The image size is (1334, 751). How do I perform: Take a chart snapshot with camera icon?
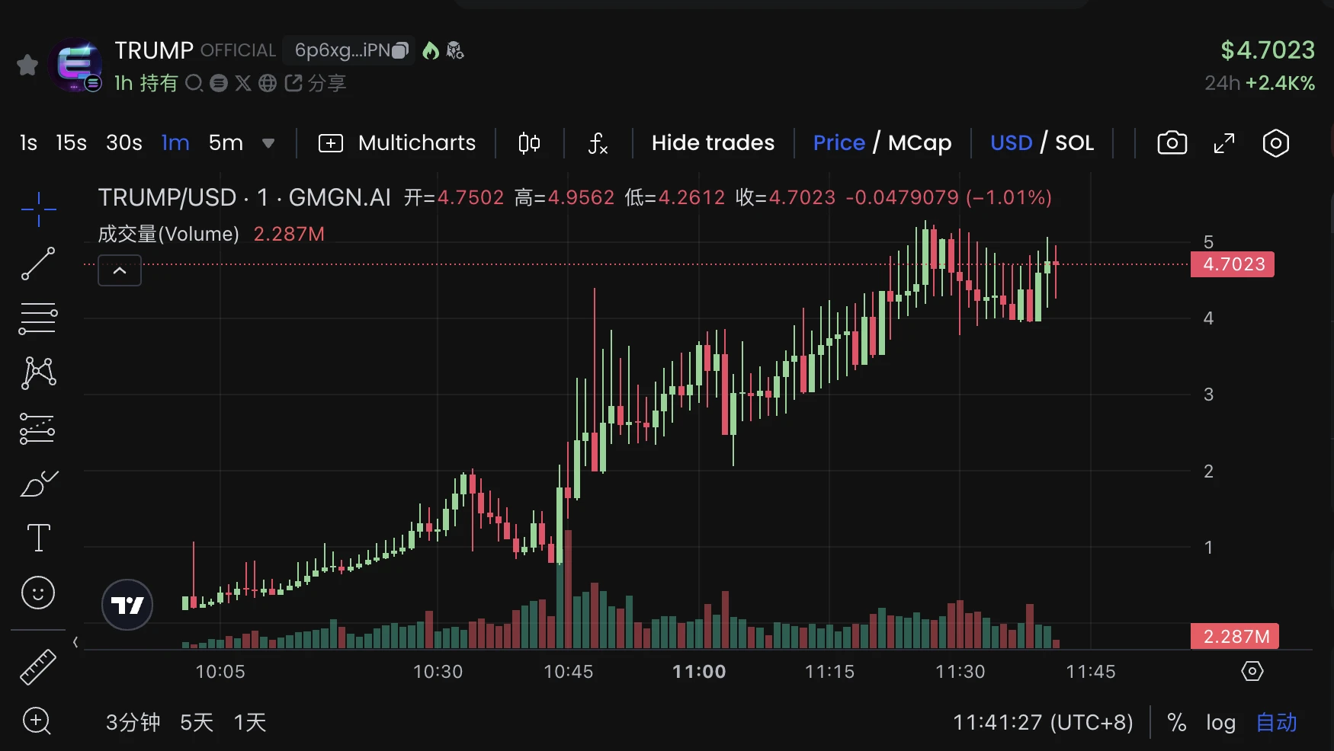click(x=1172, y=143)
